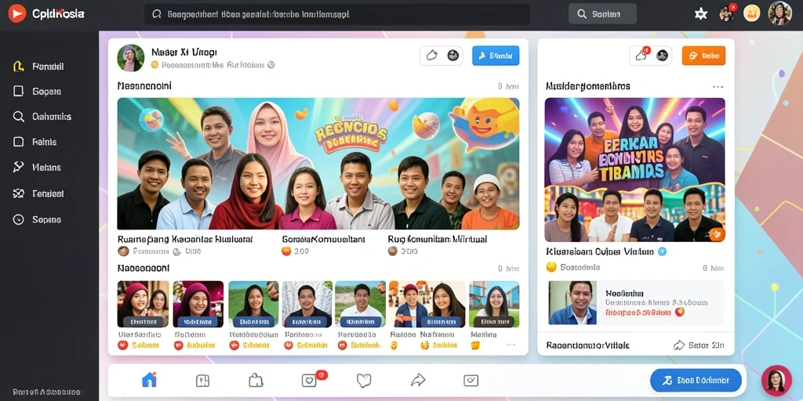803x401 pixels.
Task: Click the share arrow at right card bottom
Action: click(x=679, y=345)
